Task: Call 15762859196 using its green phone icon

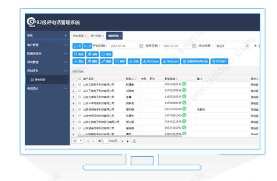Action: (184, 90)
